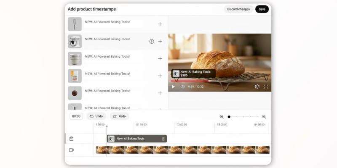
Task: Click the 0:30 / 12:32 time display
Action: click(196, 87)
